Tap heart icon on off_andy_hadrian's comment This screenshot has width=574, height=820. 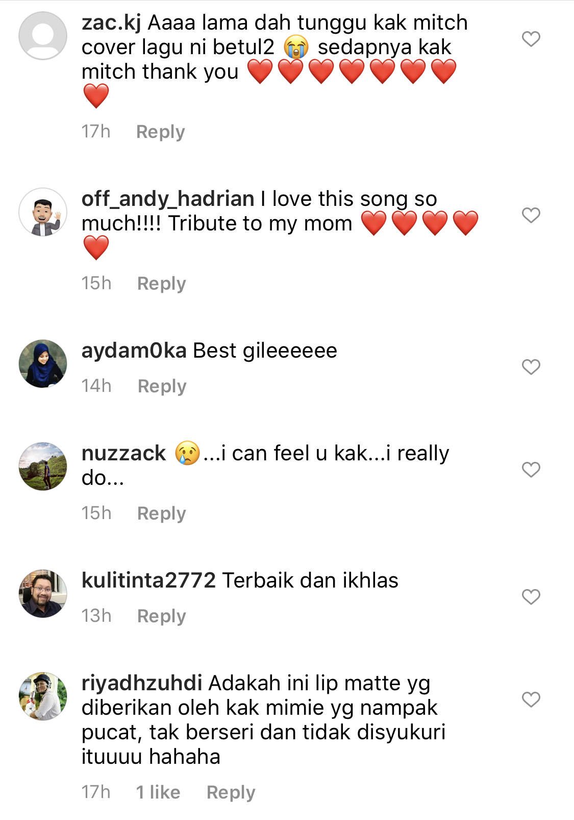point(531,215)
